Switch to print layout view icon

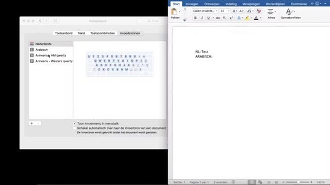[252, 182]
